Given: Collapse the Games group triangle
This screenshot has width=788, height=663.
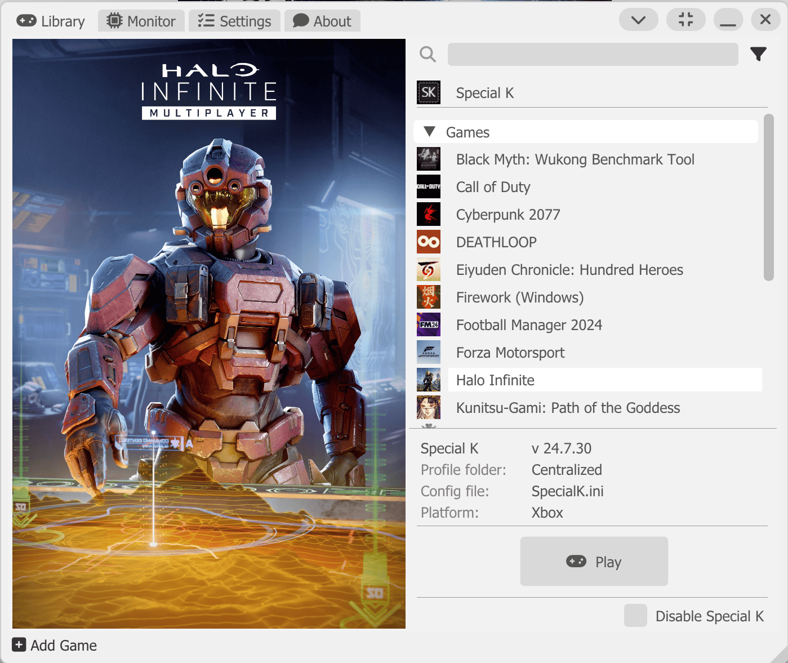Looking at the screenshot, I should pyautogui.click(x=430, y=132).
